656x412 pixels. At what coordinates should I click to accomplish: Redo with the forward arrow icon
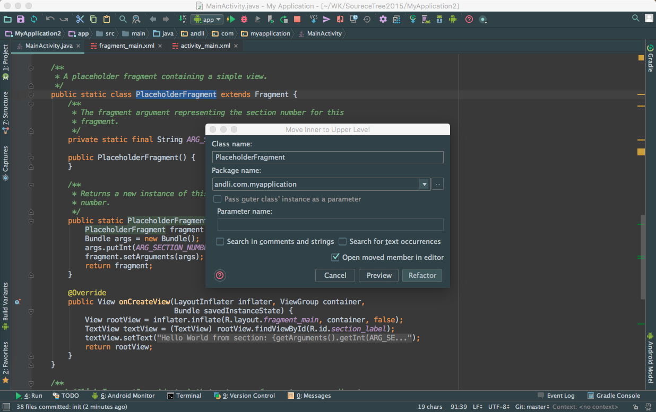(64, 19)
